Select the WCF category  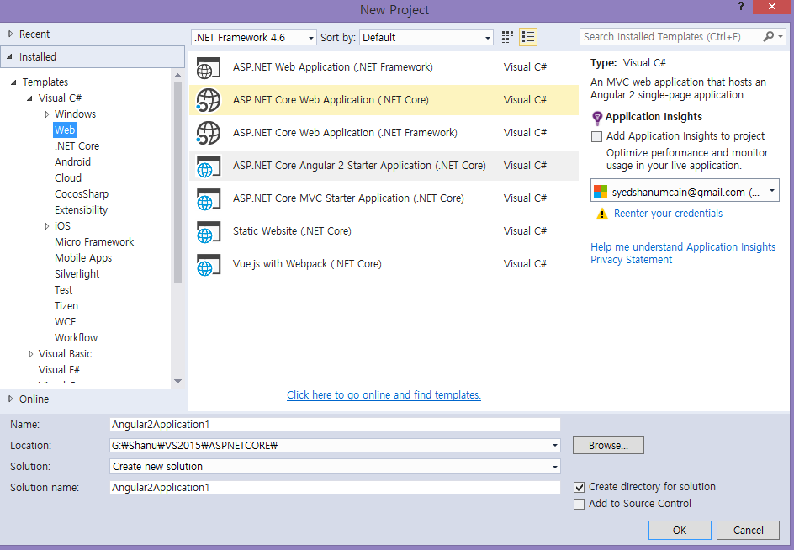point(65,322)
